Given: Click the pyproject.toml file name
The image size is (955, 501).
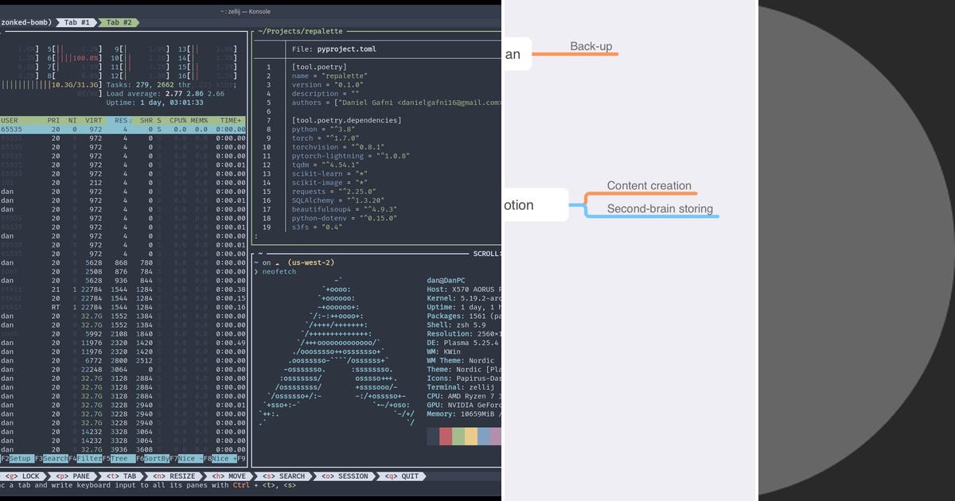Looking at the screenshot, I should click(348, 49).
